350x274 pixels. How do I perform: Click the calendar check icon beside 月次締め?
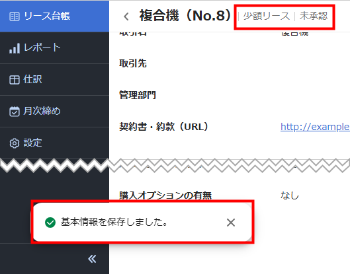point(15,112)
